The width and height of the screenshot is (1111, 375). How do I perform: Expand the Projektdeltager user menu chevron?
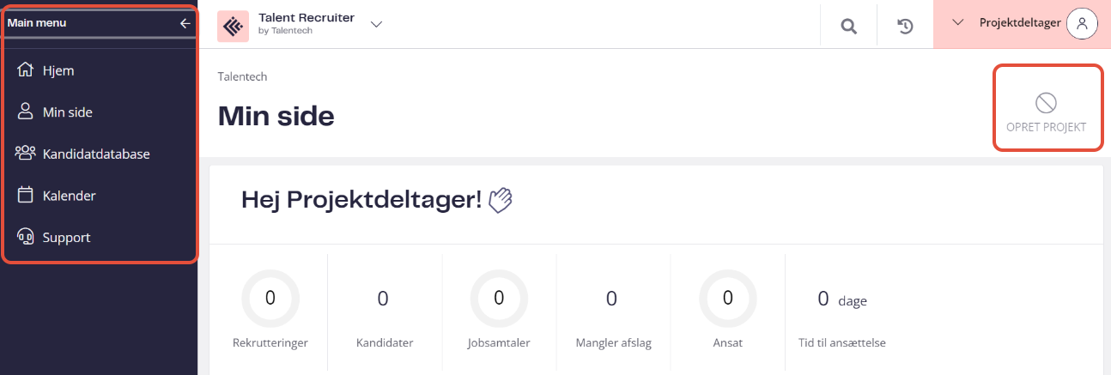tap(959, 22)
